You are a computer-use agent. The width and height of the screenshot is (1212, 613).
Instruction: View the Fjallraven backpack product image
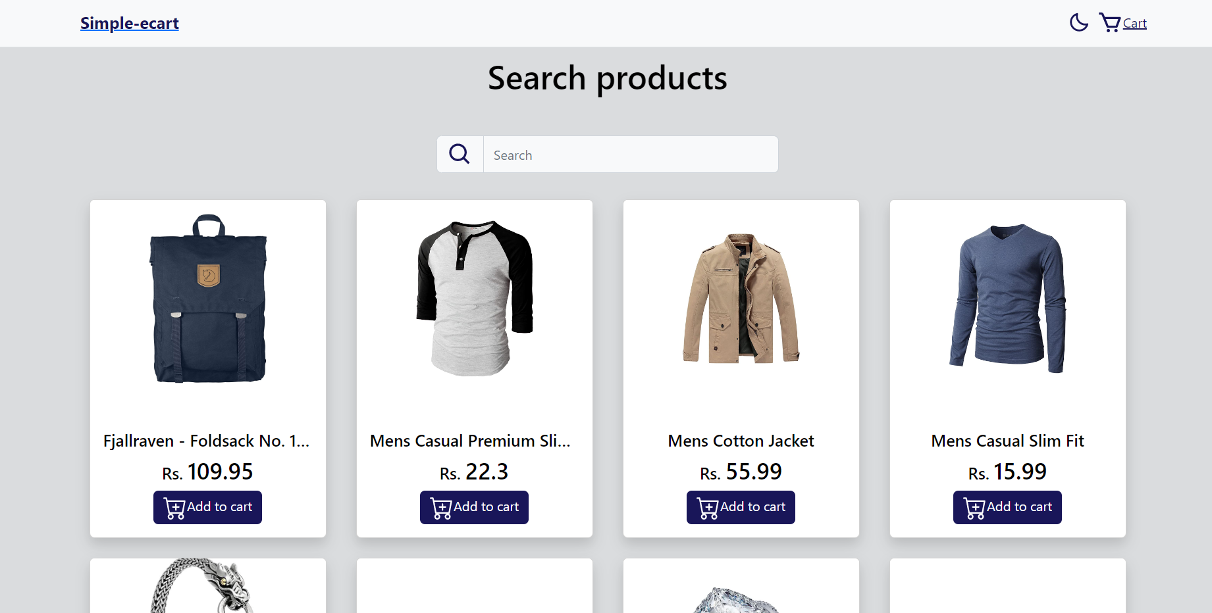pos(207,303)
